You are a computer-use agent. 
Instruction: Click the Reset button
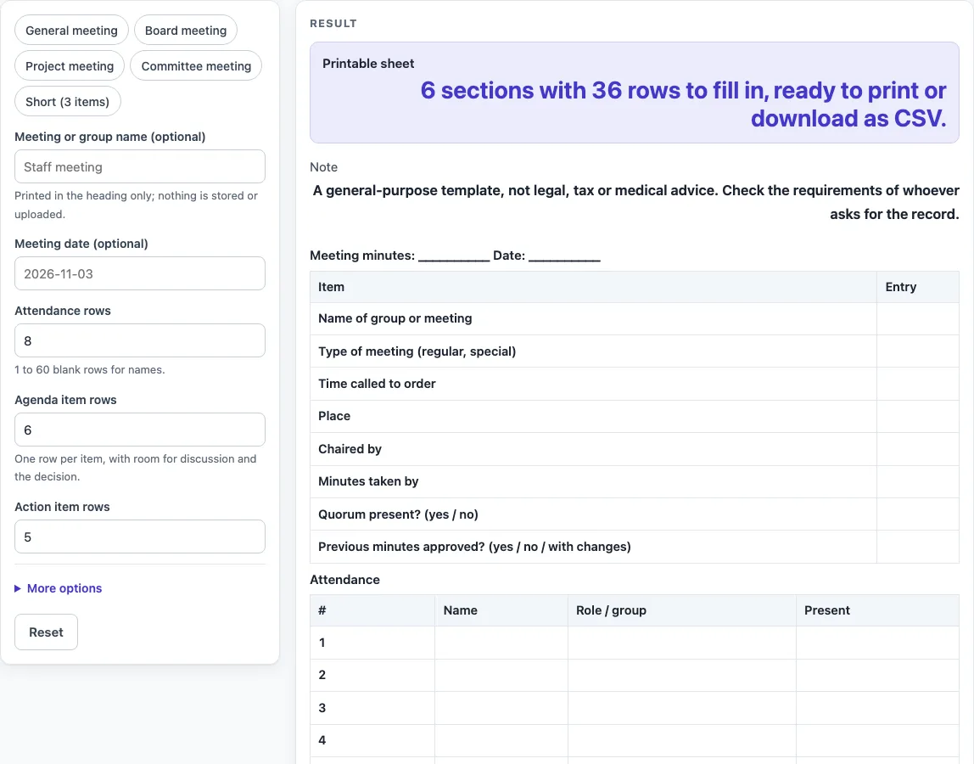click(46, 632)
